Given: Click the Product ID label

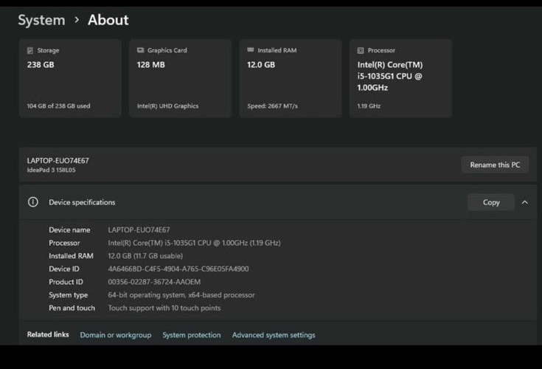Looking at the screenshot, I should click(x=66, y=282).
